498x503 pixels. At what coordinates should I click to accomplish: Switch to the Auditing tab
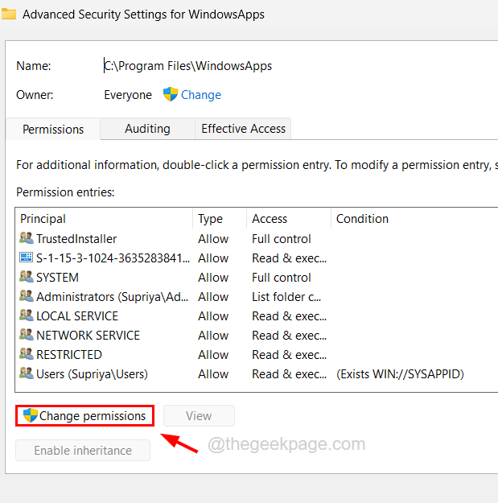click(x=147, y=129)
